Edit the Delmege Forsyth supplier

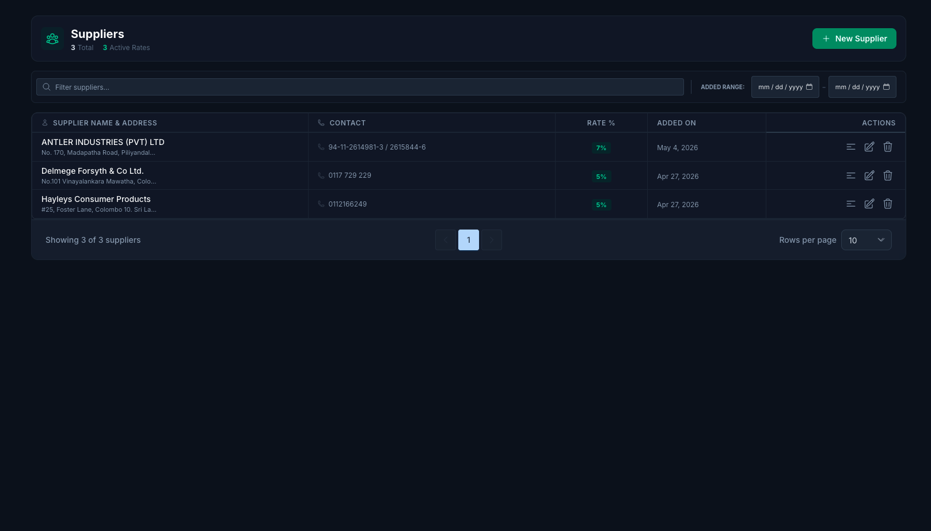(869, 175)
